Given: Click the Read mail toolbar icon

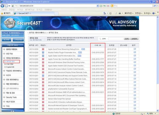Looking at the screenshot, I should point(116,13).
